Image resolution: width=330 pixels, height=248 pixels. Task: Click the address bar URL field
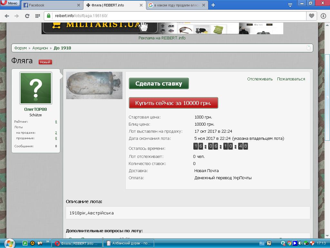tap(177, 16)
